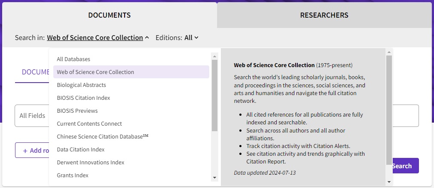Pick Derwent Innovations Index
The width and height of the screenshot is (434, 188).
(x=91, y=162)
